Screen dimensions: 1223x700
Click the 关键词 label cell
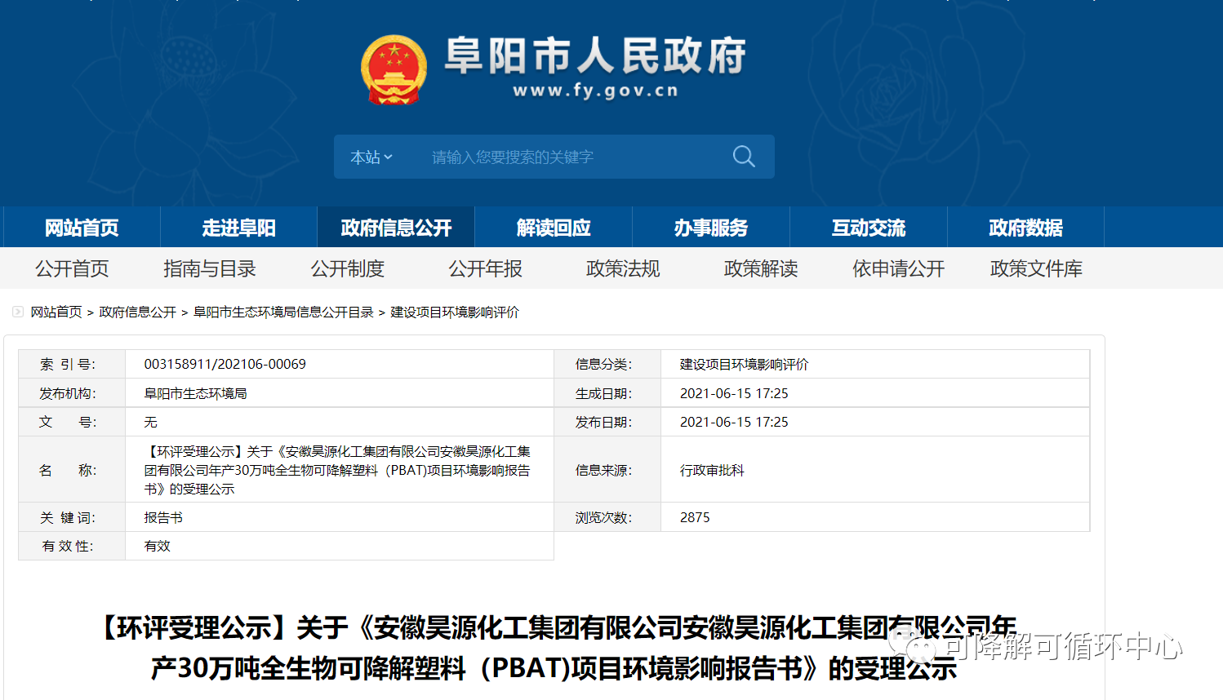(x=72, y=517)
